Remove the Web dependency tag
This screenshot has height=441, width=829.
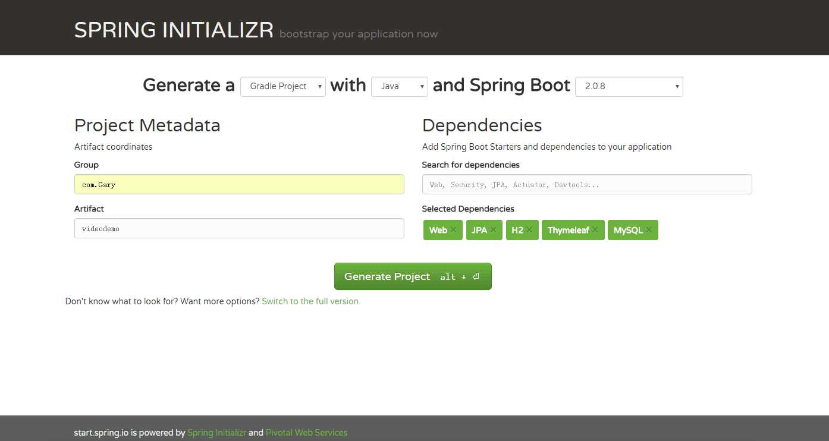453,230
